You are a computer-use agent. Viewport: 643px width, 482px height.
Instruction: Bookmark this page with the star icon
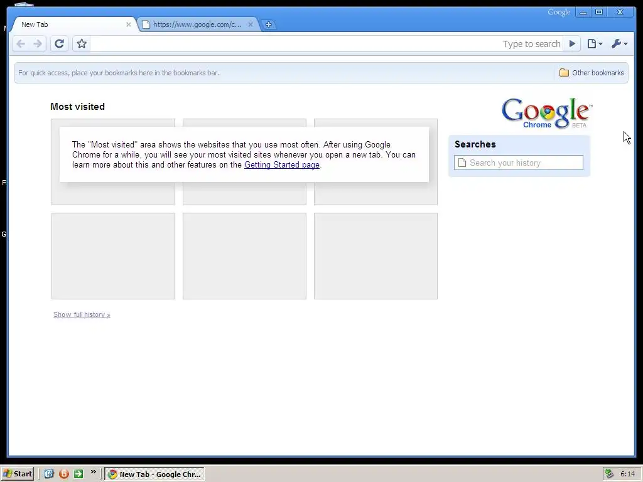coord(82,44)
